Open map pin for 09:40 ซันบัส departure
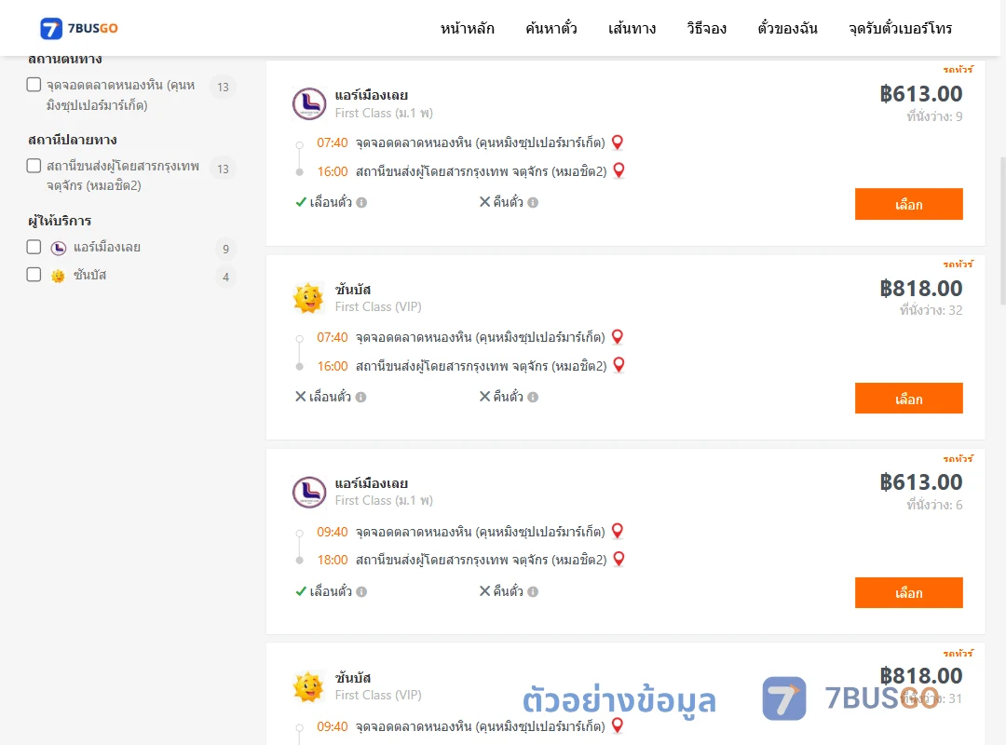Viewport: 1006px width, 745px height. point(618,725)
